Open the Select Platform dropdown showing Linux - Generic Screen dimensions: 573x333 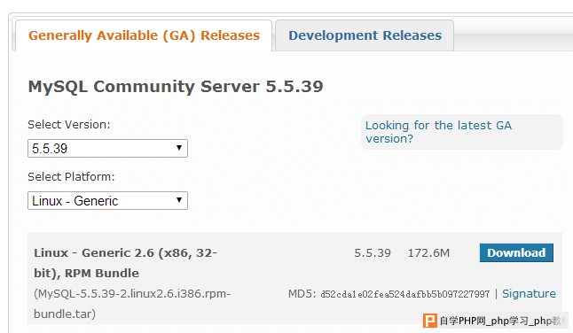(107, 201)
